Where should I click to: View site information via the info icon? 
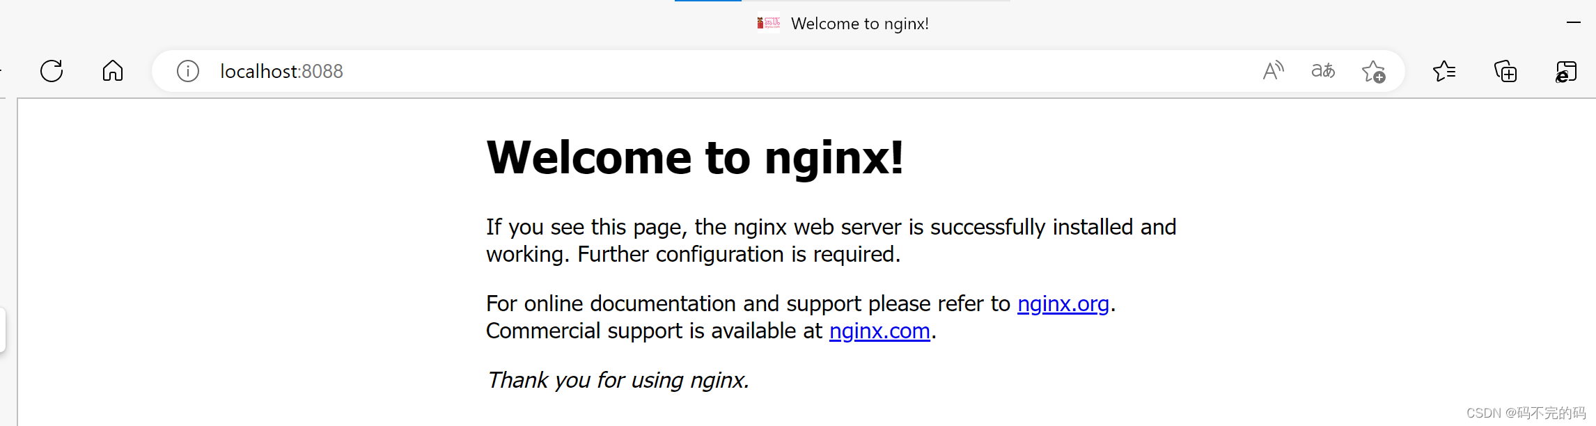click(x=188, y=71)
